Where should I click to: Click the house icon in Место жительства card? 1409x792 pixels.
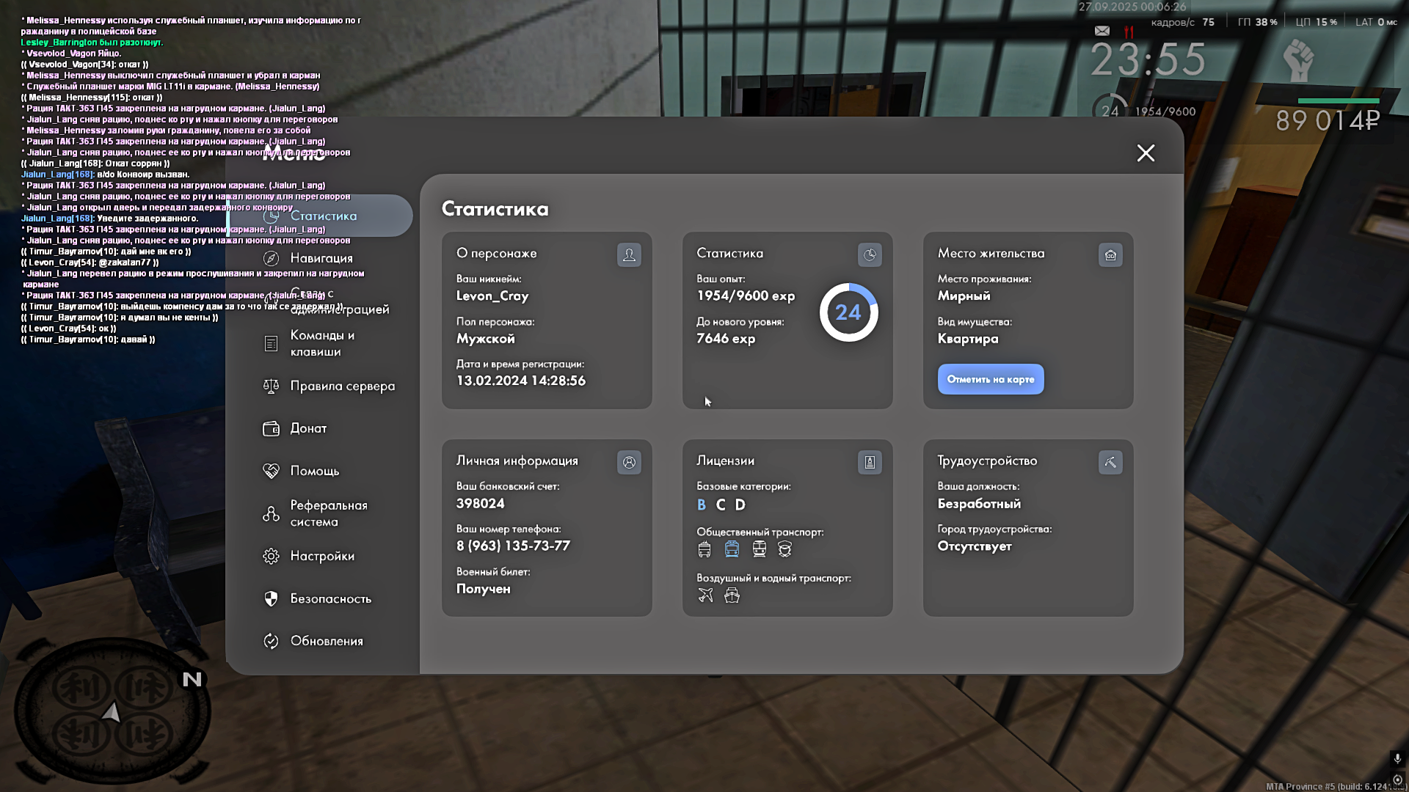[1110, 255]
